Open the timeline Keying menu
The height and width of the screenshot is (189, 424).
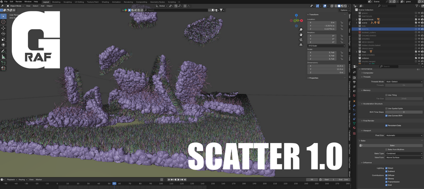tap(22, 180)
